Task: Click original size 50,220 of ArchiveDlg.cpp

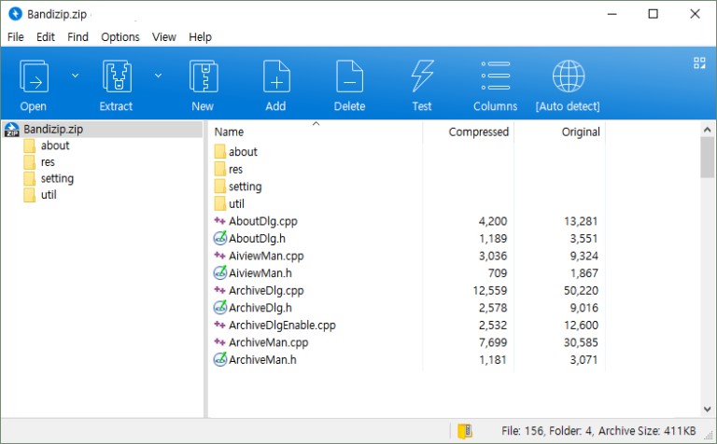Action: tap(581, 290)
